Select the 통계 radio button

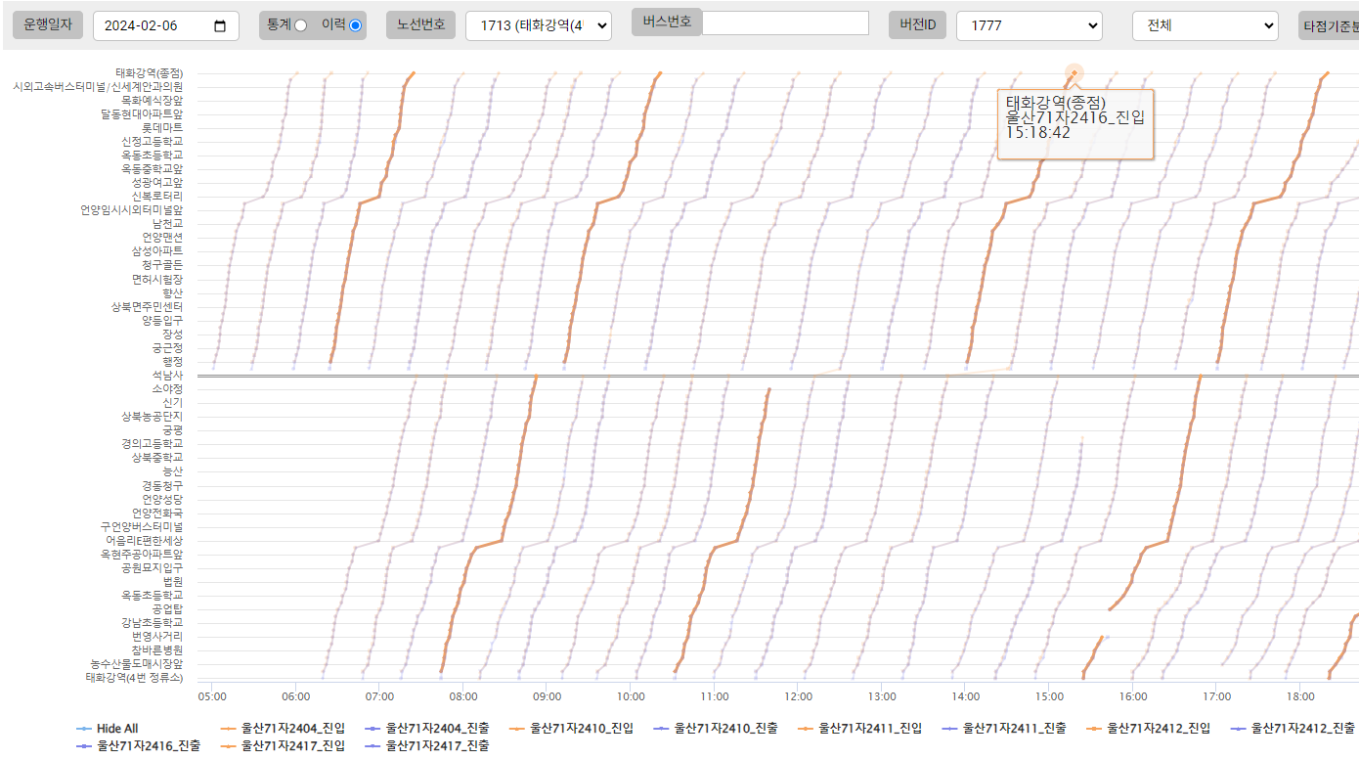[300, 25]
